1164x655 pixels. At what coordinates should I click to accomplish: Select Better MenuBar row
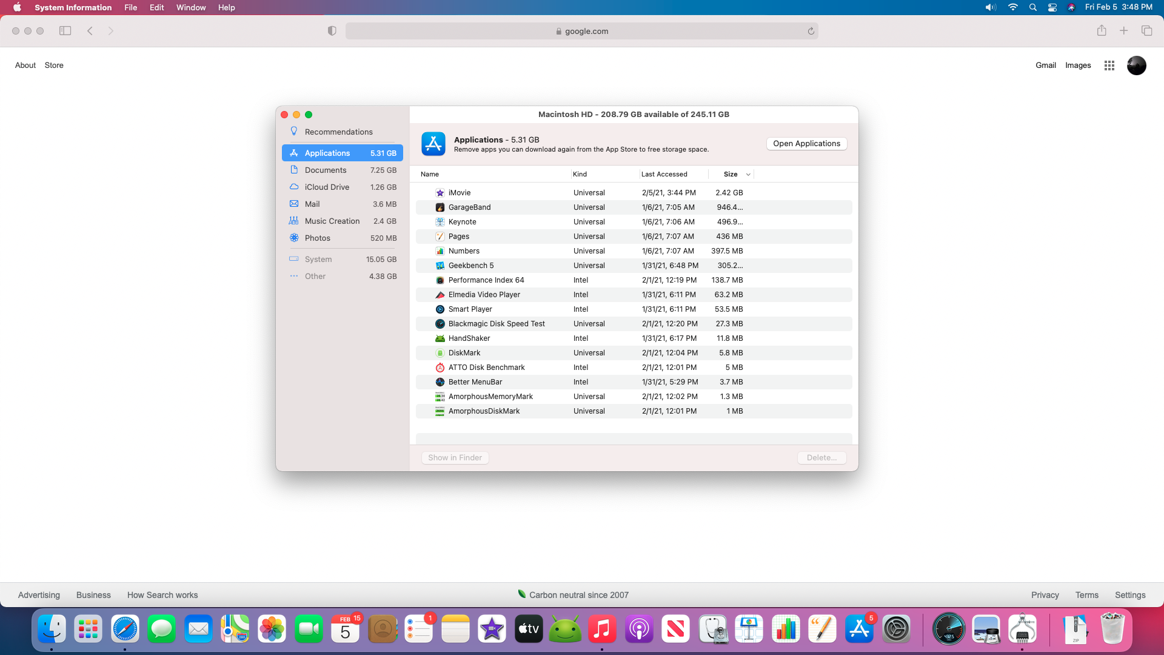(x=634, y=381)
